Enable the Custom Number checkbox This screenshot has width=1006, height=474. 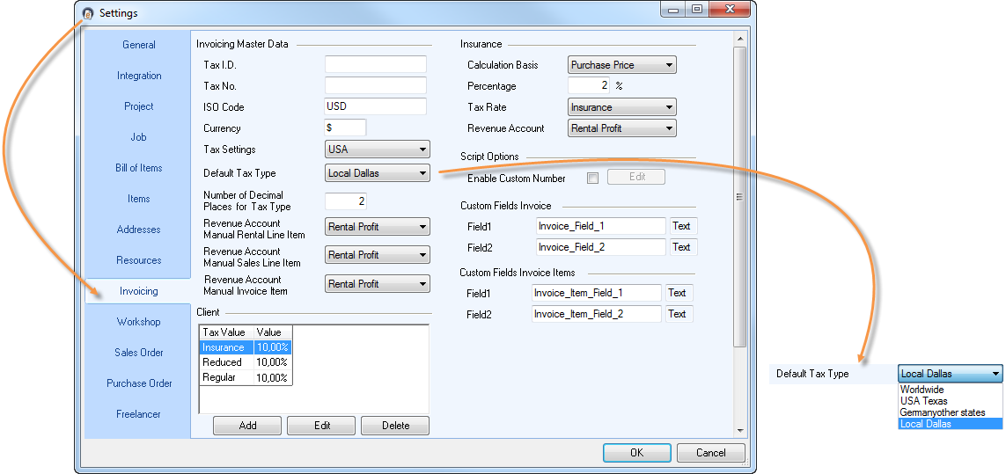pos(592,178)
